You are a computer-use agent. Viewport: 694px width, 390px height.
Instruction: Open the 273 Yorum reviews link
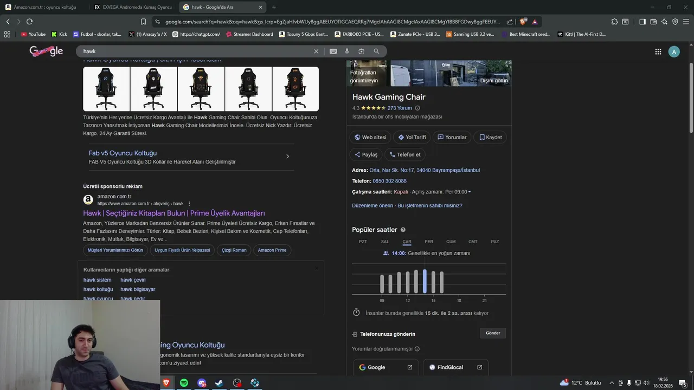pyautogui.click(x=400, y=108)
